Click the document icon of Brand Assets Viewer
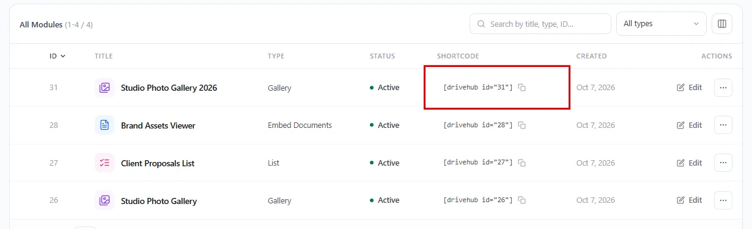The width and height of the screenshot is (752, 229). (105, 125)
